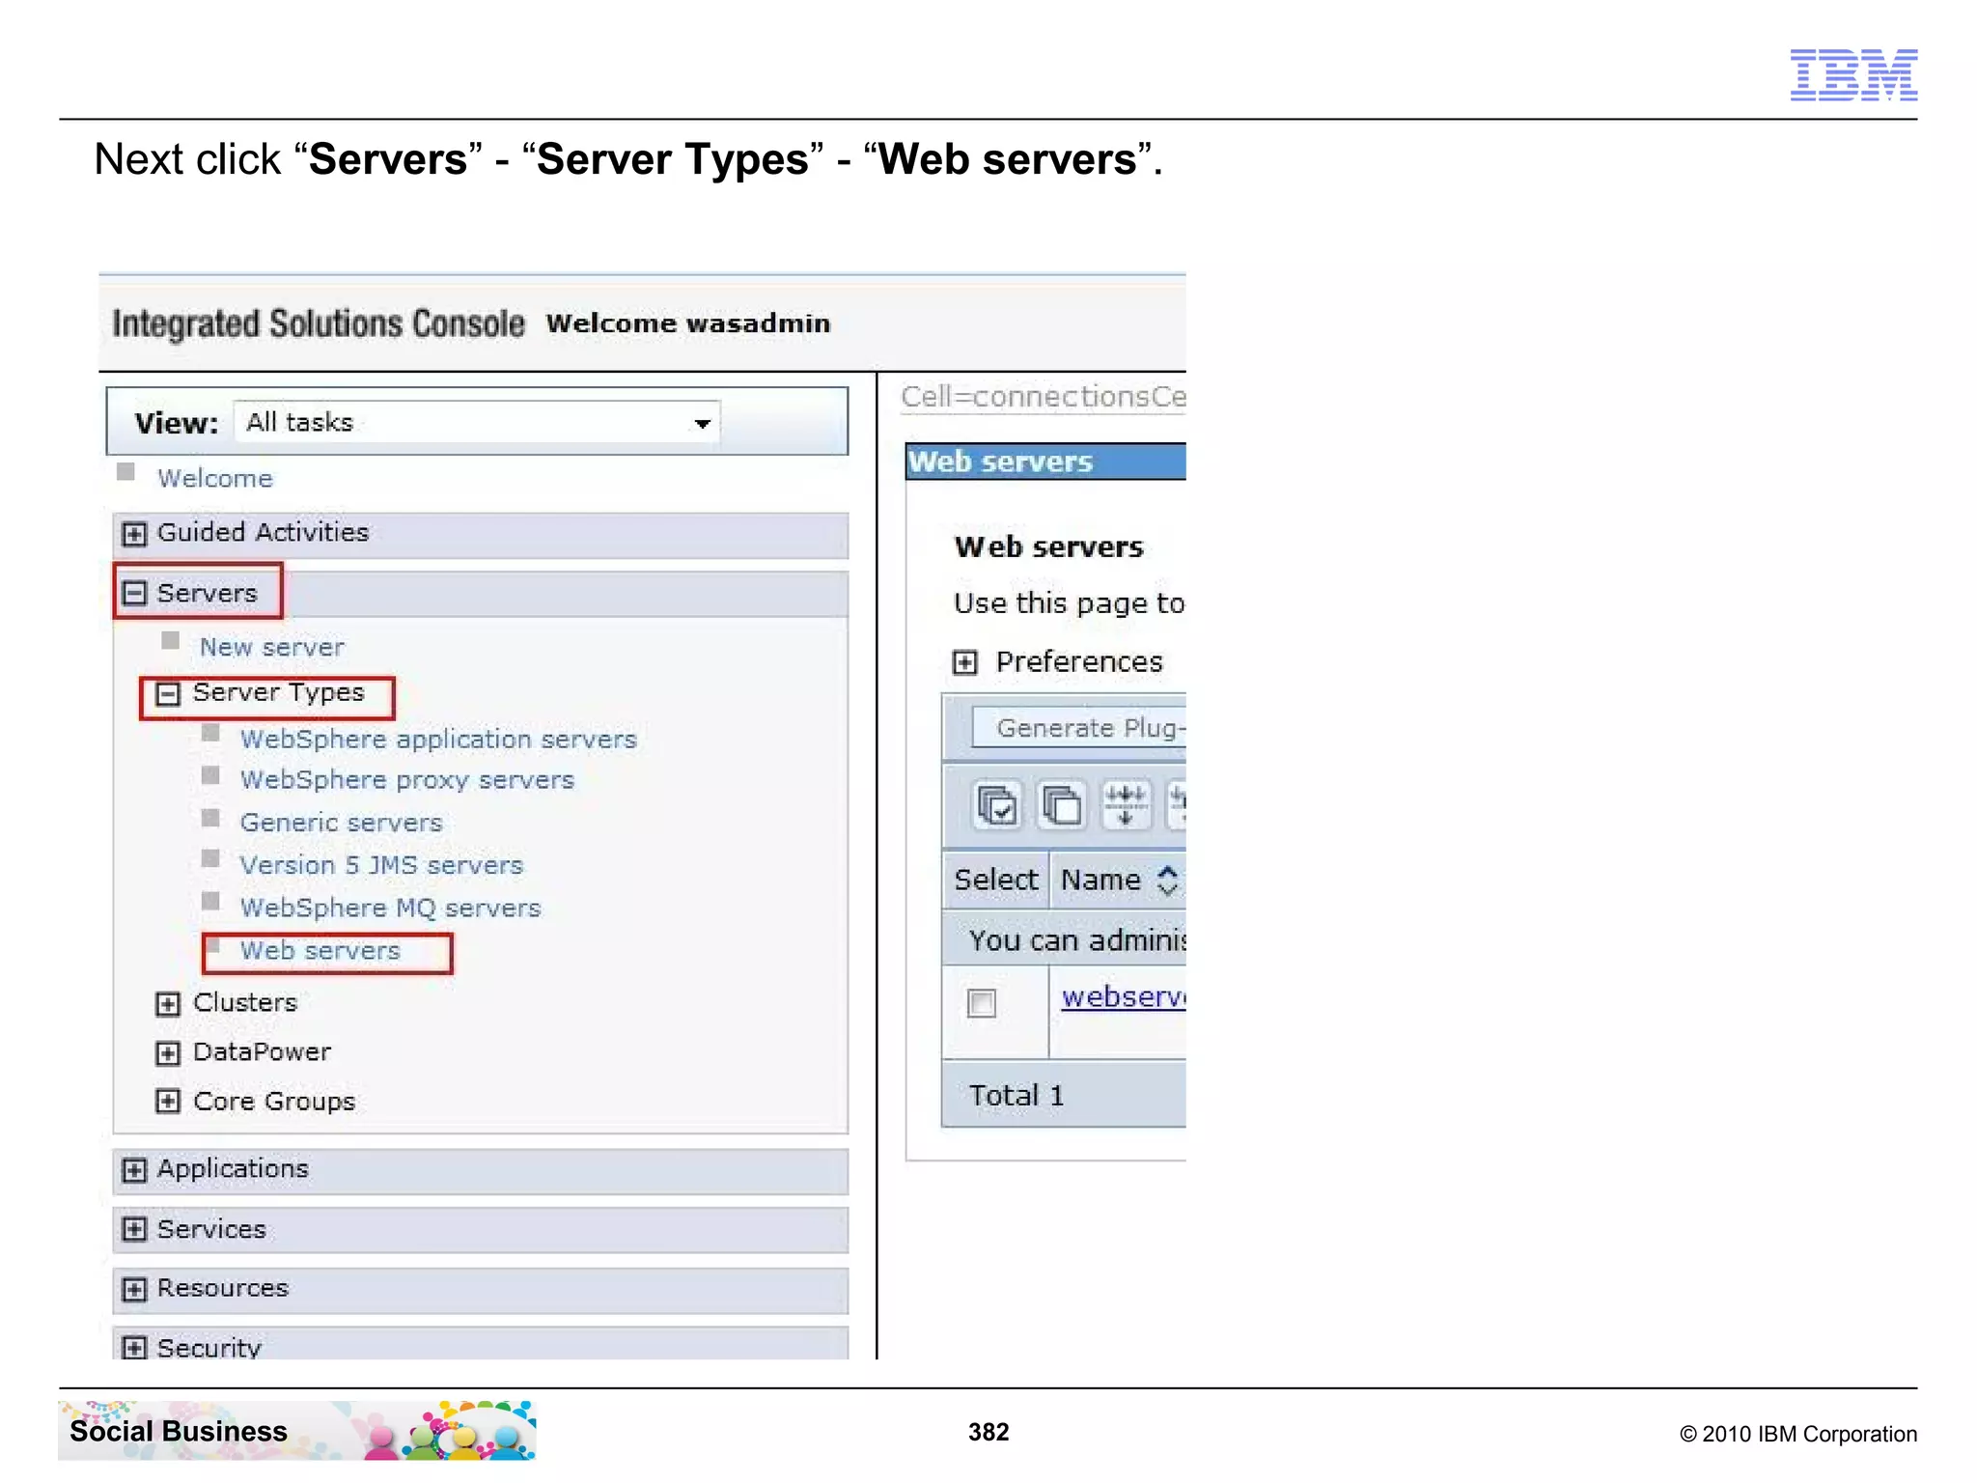The width and height of the screenshot is (1977, 1483).
Task: Open the New server link
Action: [271, 647]
